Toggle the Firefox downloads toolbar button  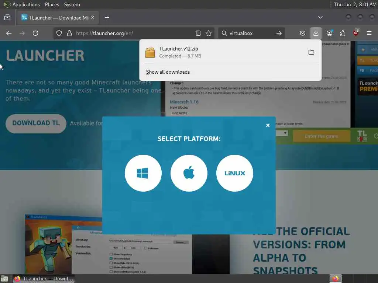(x=316, y=33)
